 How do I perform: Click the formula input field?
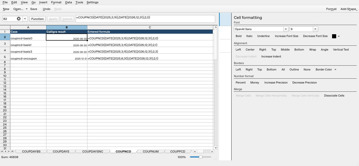pyautogui.click(x=145, y=19)
